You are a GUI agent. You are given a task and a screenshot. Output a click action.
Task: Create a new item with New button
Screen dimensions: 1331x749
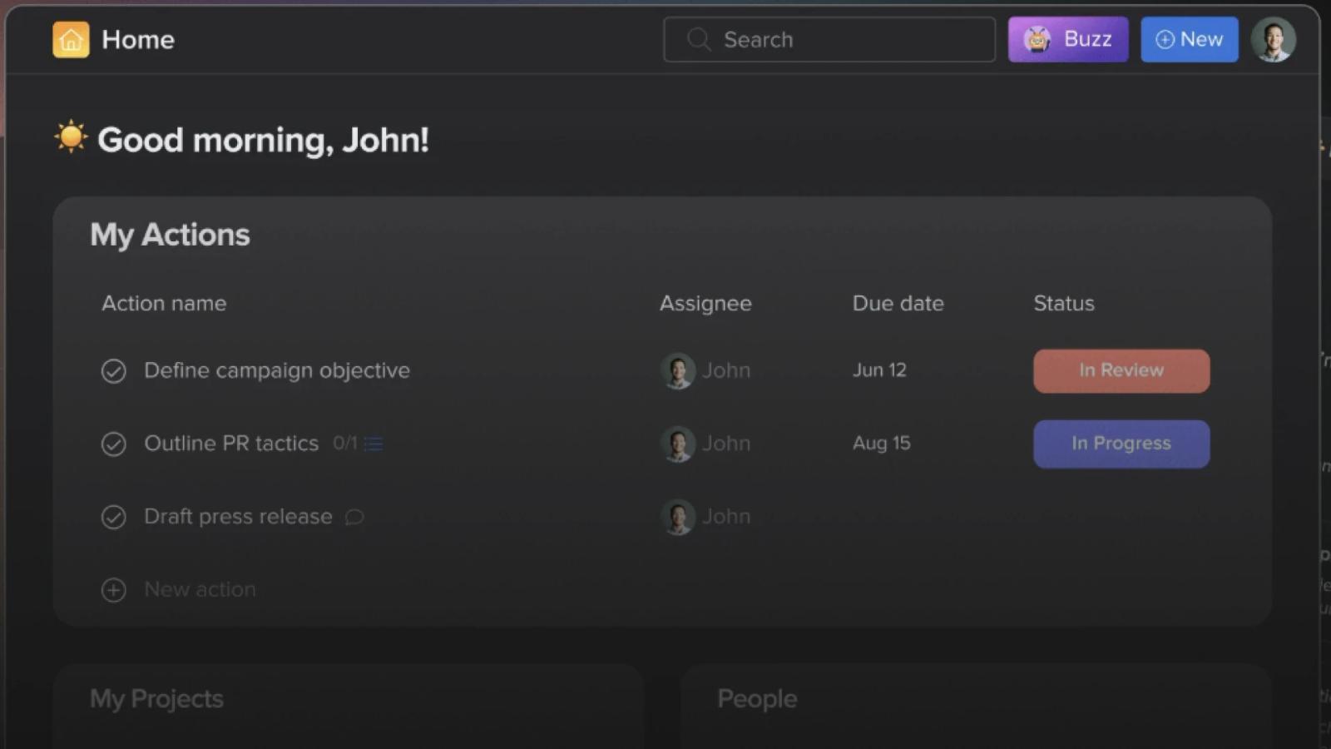[x=1190, y=39]
